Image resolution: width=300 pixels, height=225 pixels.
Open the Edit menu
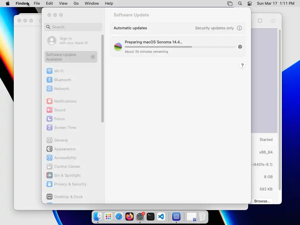coord(49,4)
